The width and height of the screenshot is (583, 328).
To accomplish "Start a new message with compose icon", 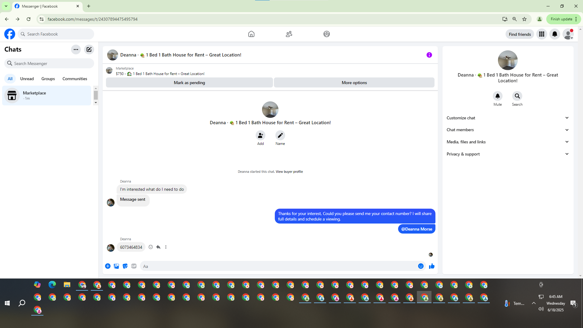I will click(x=89, y=50).
